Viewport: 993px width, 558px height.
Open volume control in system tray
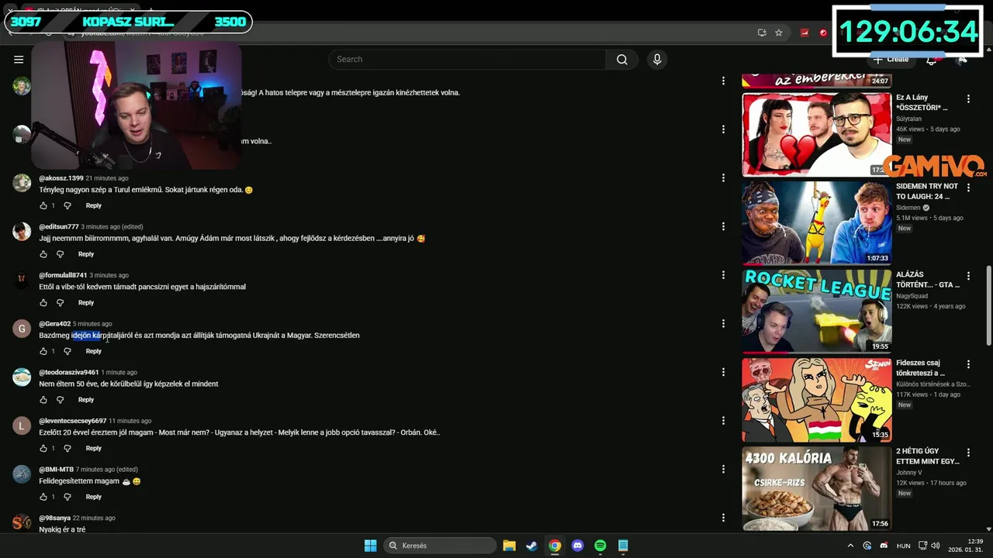936,546
